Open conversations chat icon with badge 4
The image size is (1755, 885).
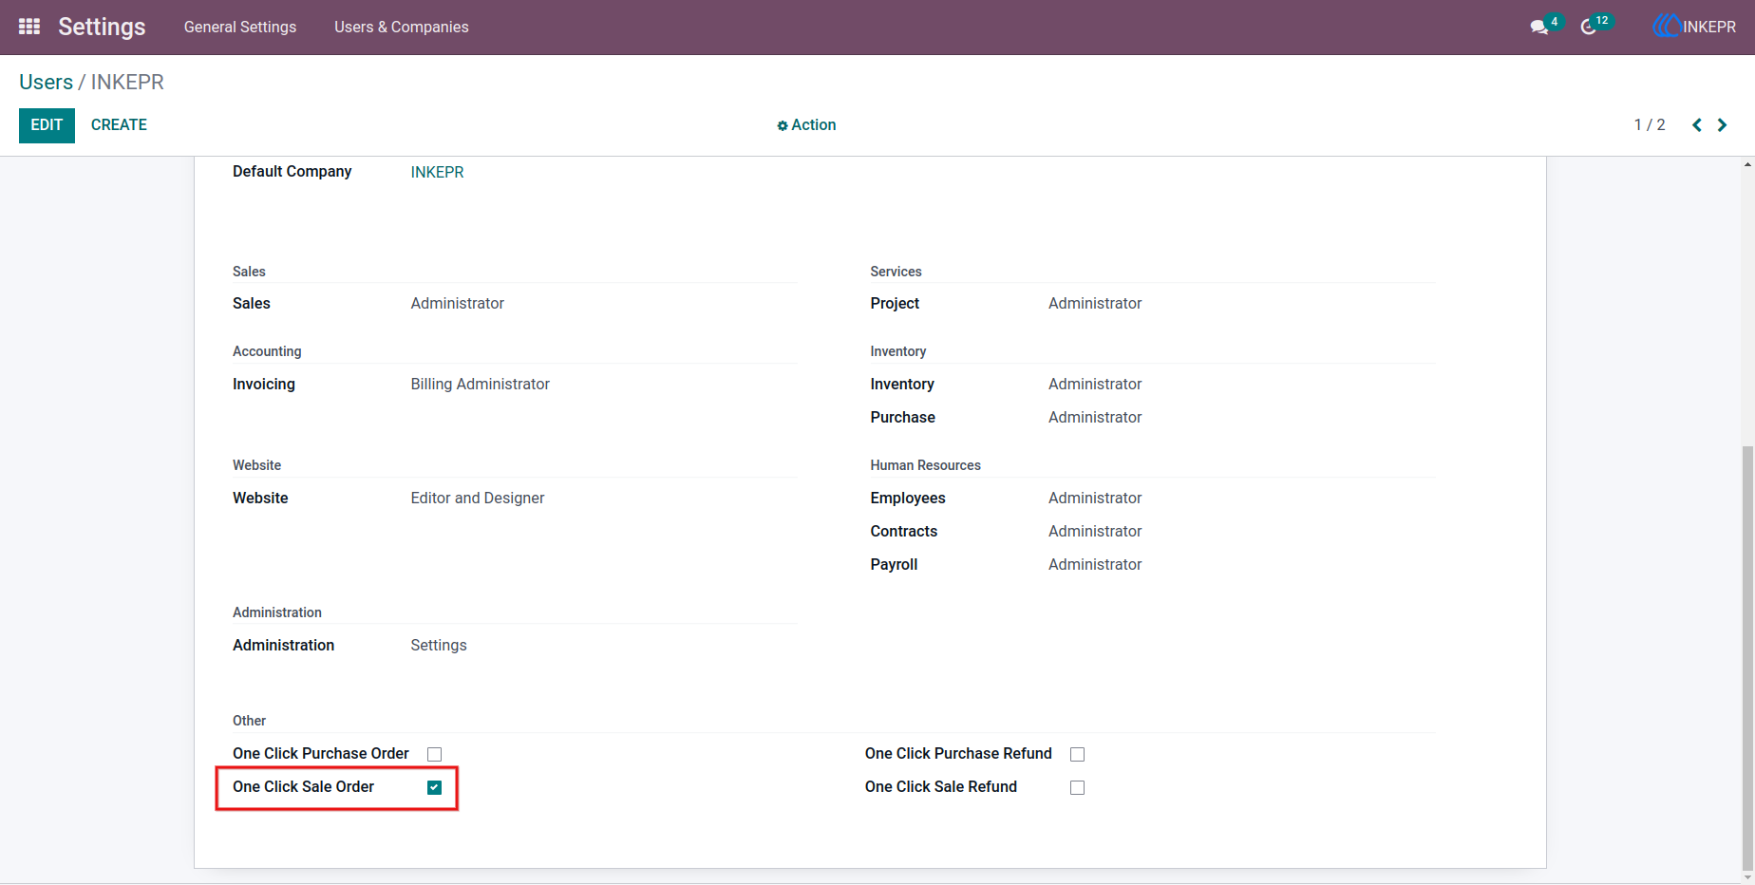(1539, 28)
